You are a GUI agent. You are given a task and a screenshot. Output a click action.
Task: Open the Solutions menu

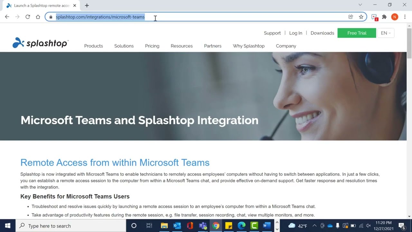(124, 46)
